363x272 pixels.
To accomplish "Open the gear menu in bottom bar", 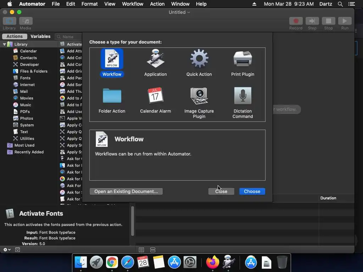I will point(7,250).
